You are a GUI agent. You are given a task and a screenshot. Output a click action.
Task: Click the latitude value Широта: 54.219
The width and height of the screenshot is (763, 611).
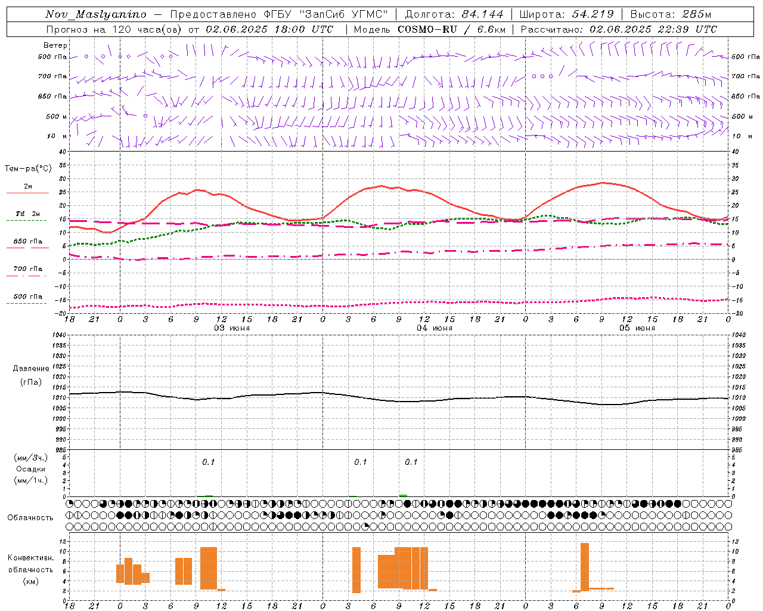click(567, 14)
